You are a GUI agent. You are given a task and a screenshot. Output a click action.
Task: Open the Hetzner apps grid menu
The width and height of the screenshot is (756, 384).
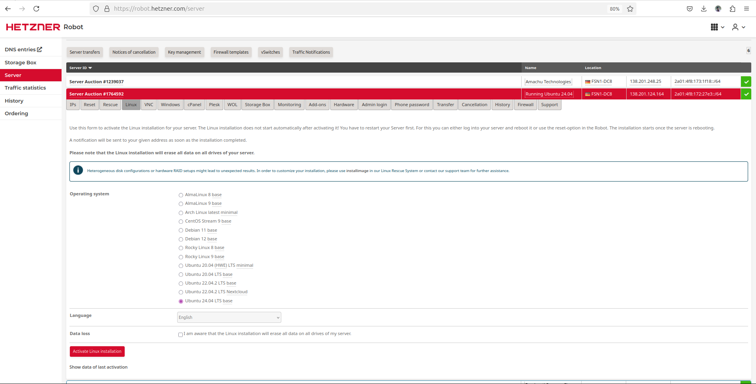click(x=717, y=27)
